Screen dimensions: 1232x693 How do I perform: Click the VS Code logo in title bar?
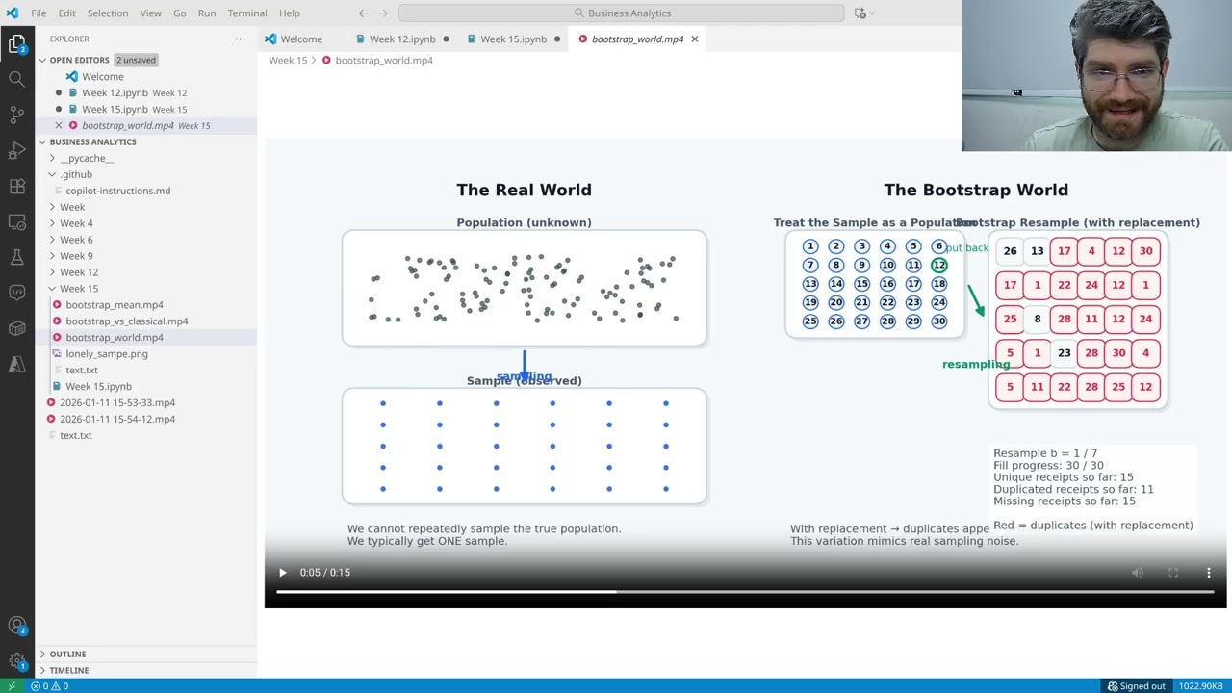point(12,13)
